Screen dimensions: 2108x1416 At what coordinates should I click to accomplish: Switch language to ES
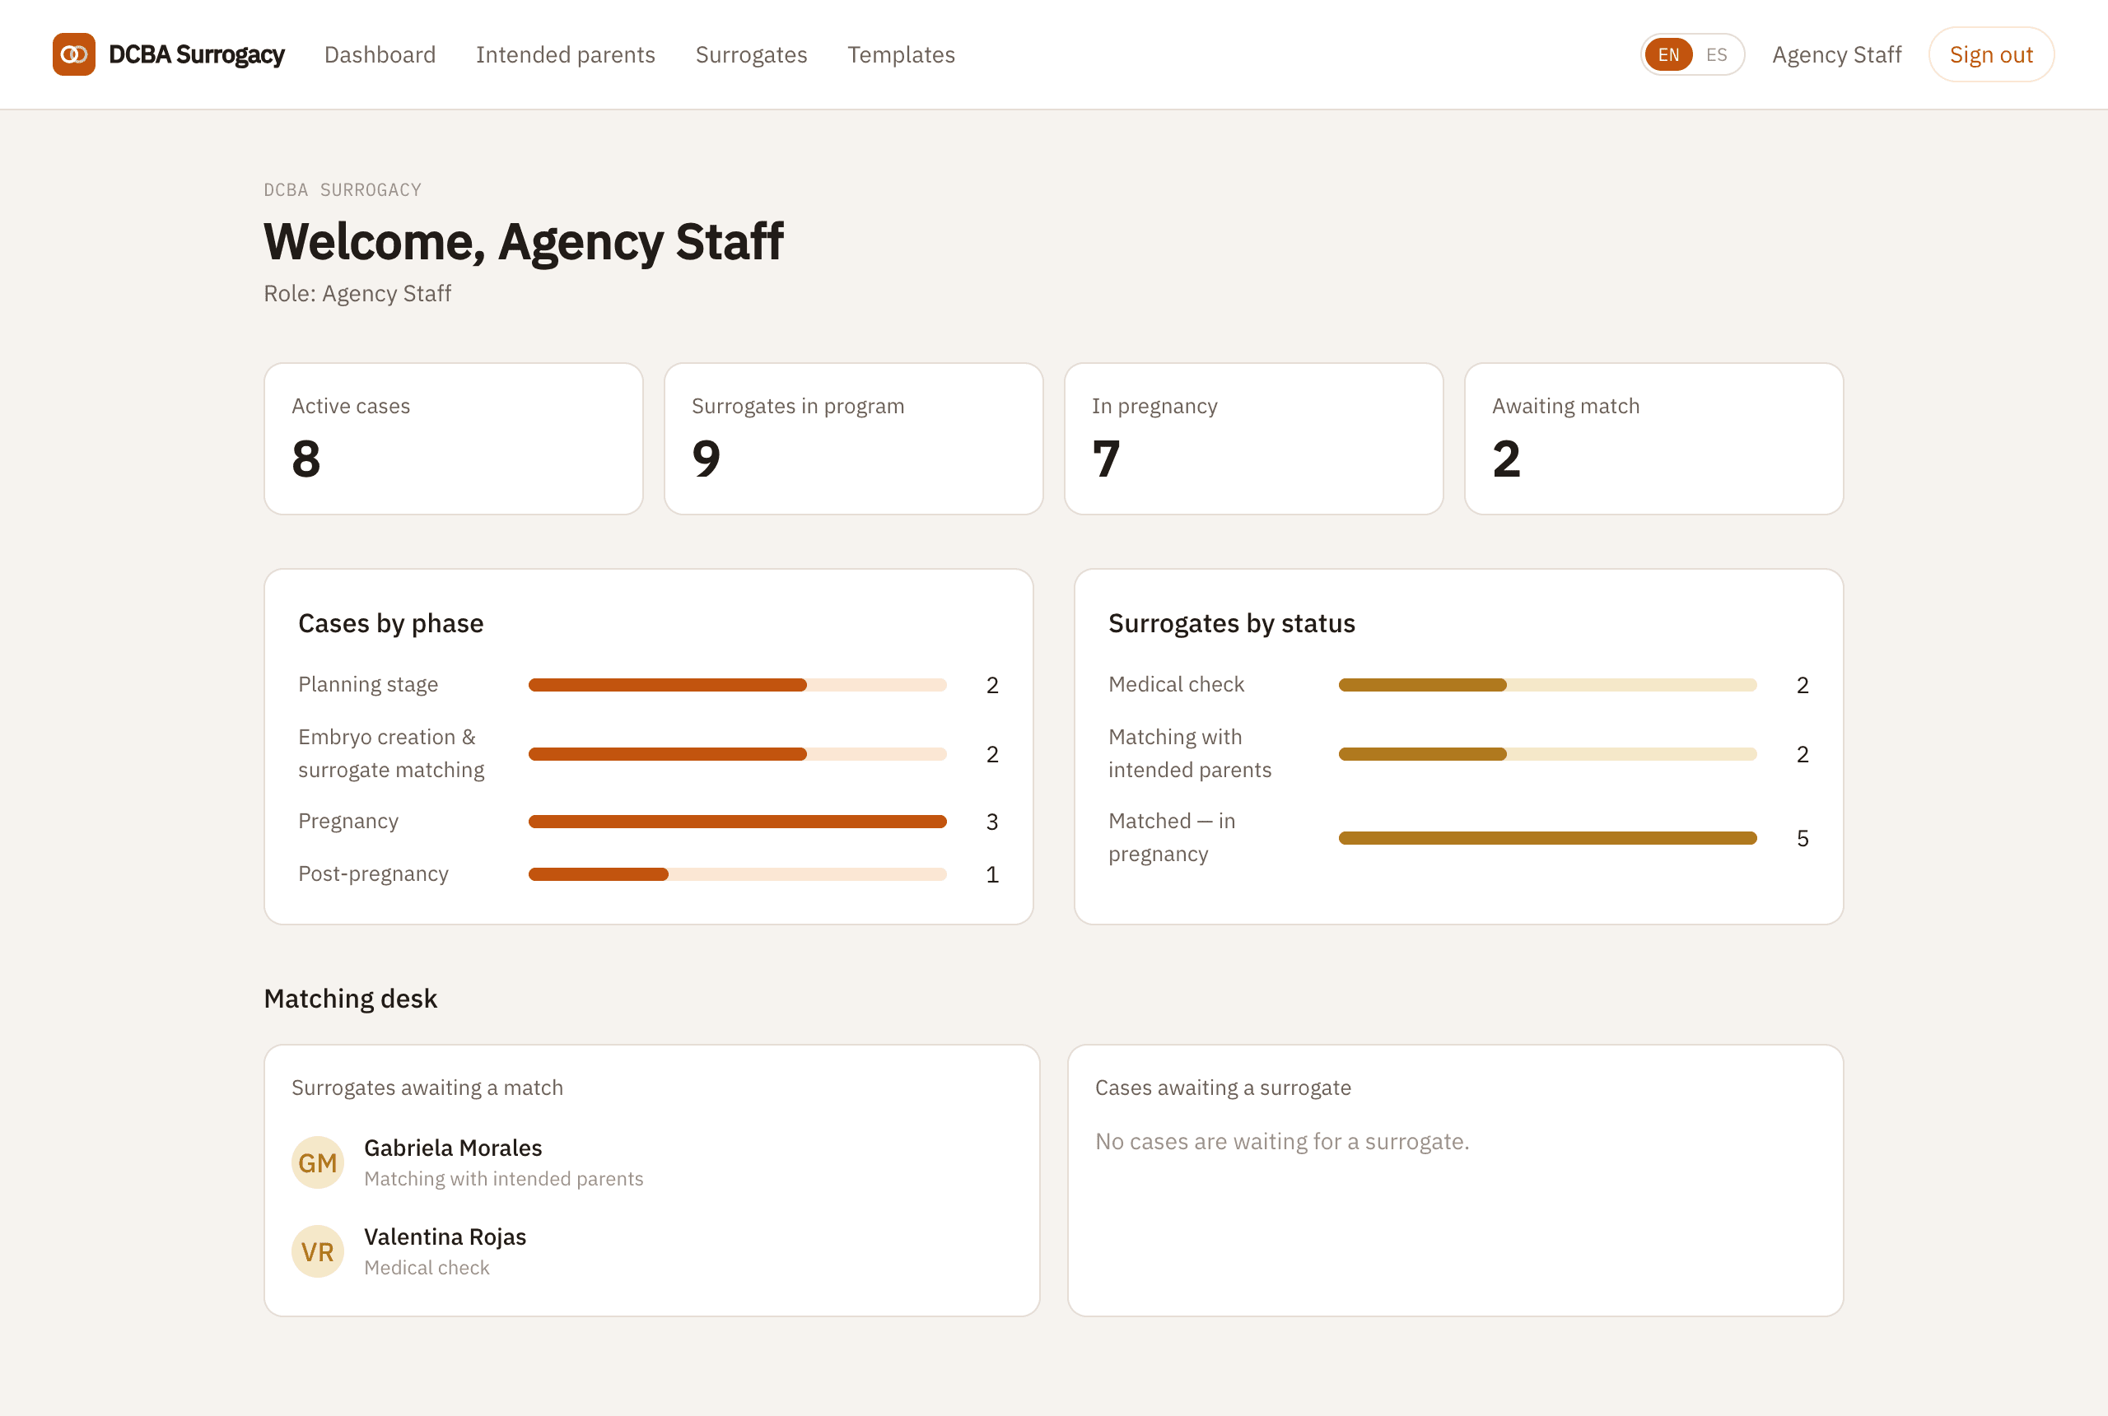coord(1716,55)
